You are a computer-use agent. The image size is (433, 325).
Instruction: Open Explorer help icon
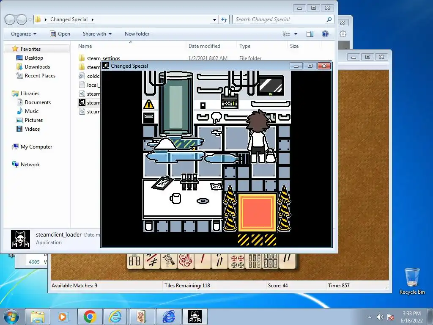click(325, 34)
